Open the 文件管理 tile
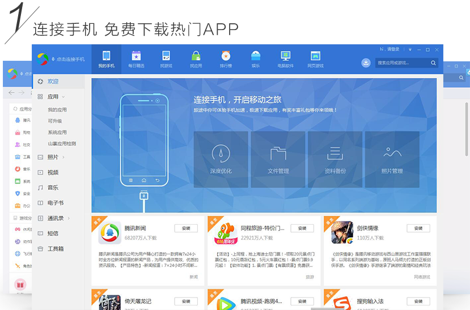Image resolution: width=470 pixels, height=310 pixels. click(x=278, y=160)
